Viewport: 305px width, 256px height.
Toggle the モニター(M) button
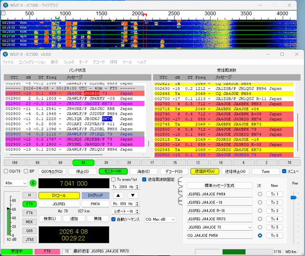click(113, 171)
